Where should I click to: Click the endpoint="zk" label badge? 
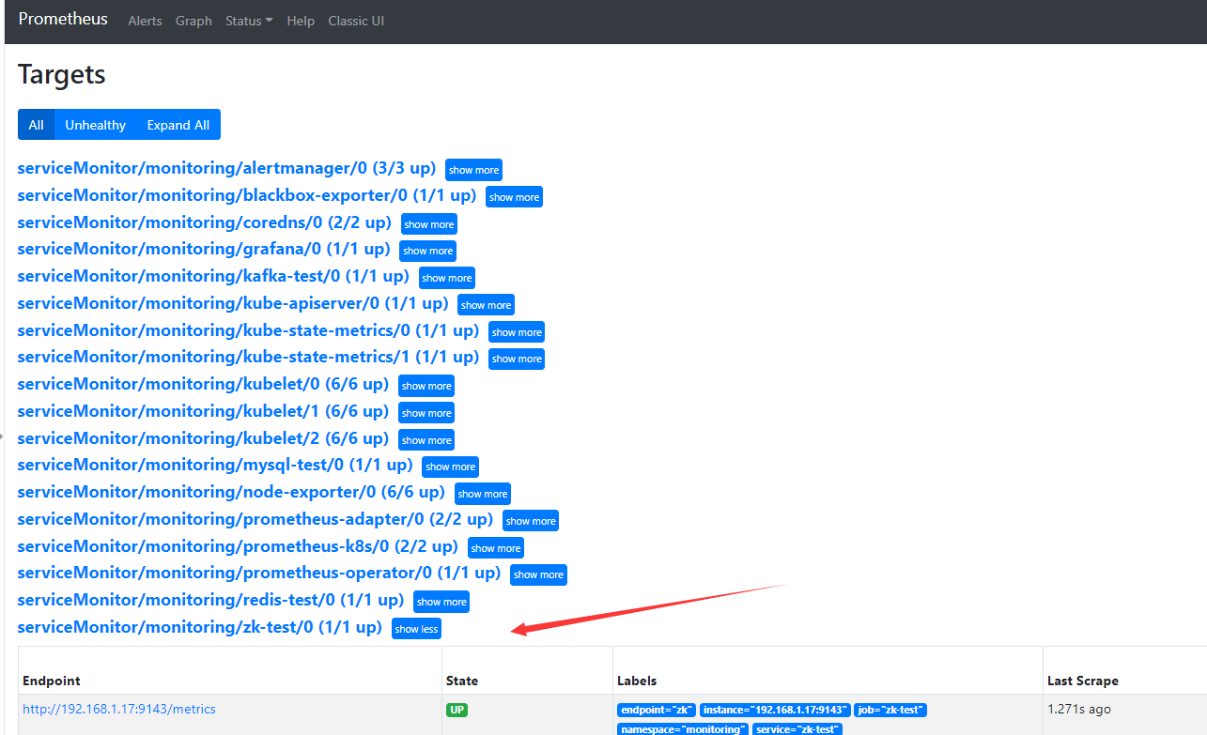[x=657, y=710]
